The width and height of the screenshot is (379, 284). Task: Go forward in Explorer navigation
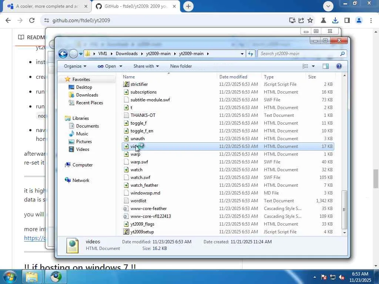point(74,54)
